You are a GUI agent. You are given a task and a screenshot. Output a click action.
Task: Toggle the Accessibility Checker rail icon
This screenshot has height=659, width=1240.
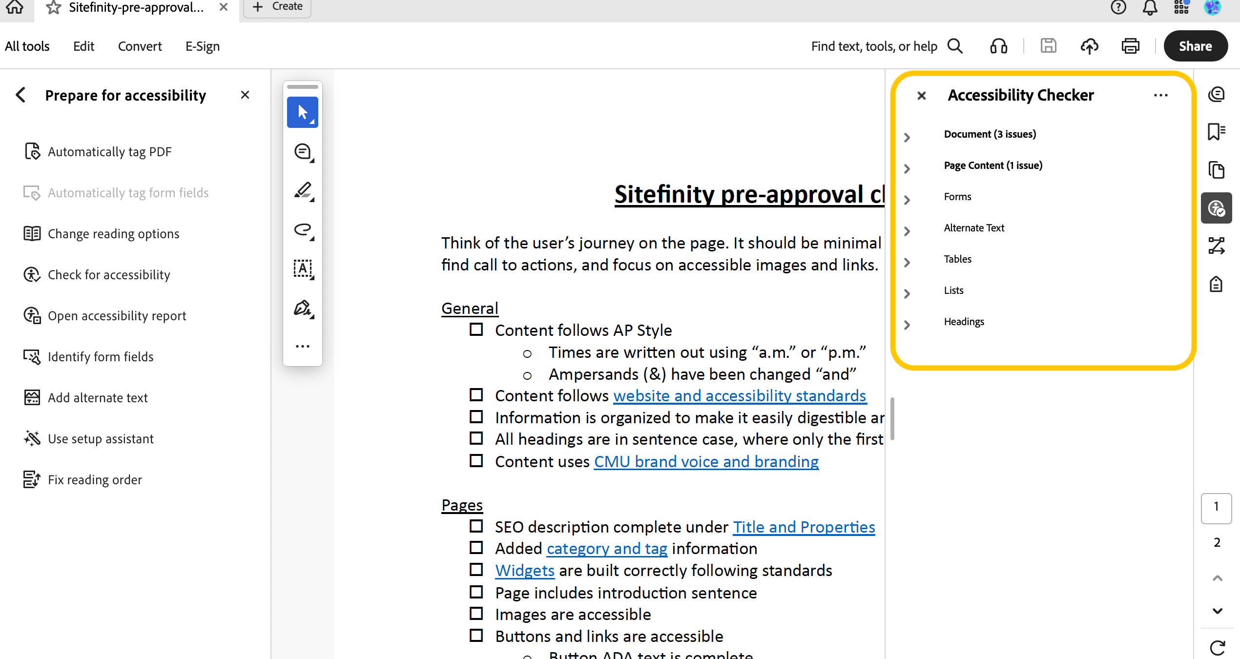click(1216, 208)
